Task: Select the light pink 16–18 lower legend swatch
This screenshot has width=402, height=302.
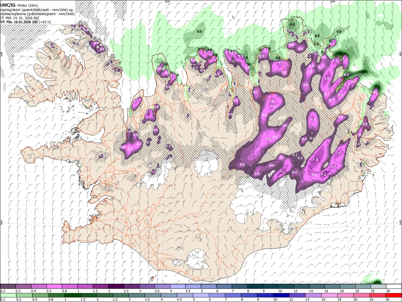Action: [329, 295]
